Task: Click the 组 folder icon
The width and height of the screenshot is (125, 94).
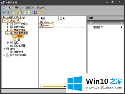Action: (x=15, y=39)
